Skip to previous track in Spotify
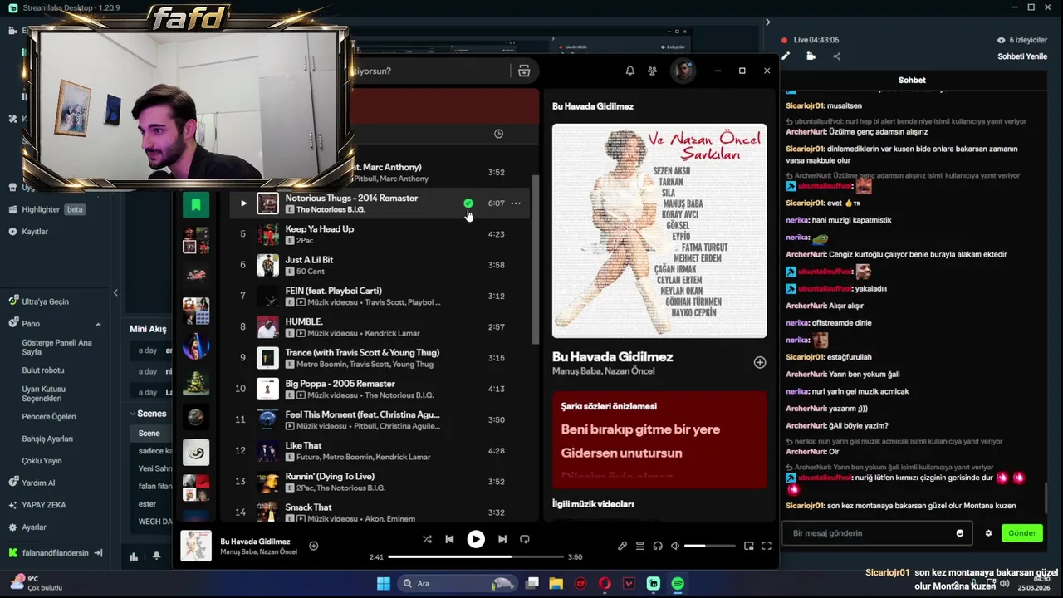1063x598 pixels. pyautogui.click(x=449, y=539)
